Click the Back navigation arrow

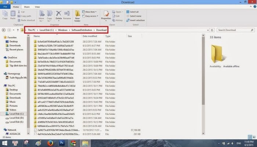click(4, 30)
